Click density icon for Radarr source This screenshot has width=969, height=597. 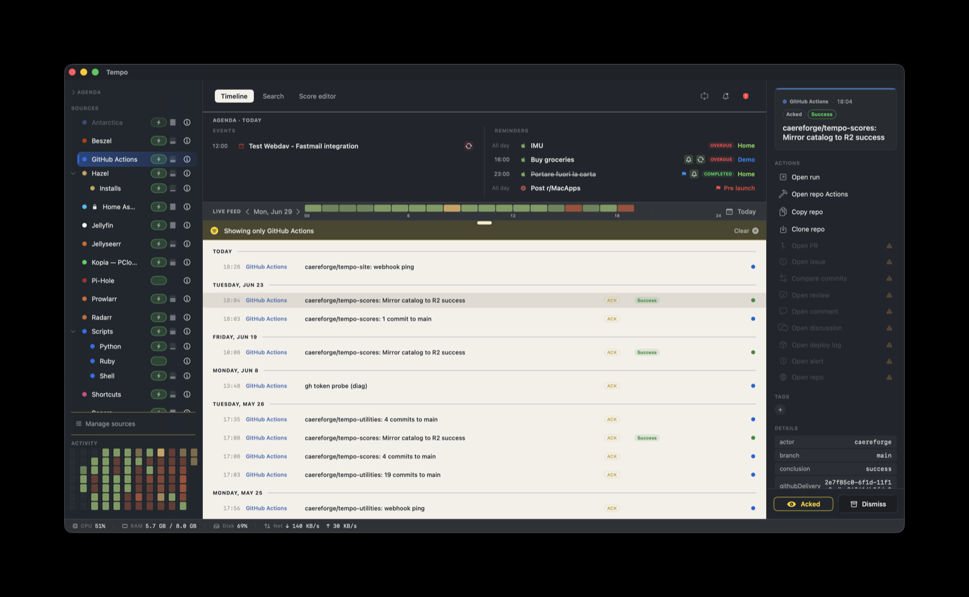(x=173, y=317)
